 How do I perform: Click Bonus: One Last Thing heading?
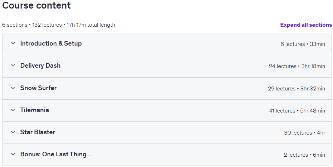(x=57, y=154)
